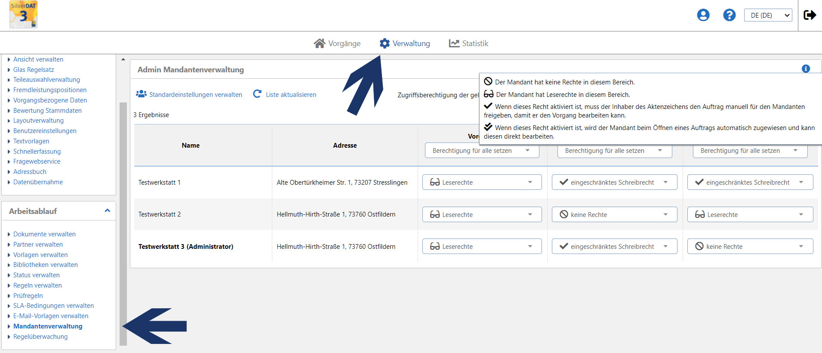Open Testwerkstatt 2 first Leserechte dropdown

pos(482,214)
